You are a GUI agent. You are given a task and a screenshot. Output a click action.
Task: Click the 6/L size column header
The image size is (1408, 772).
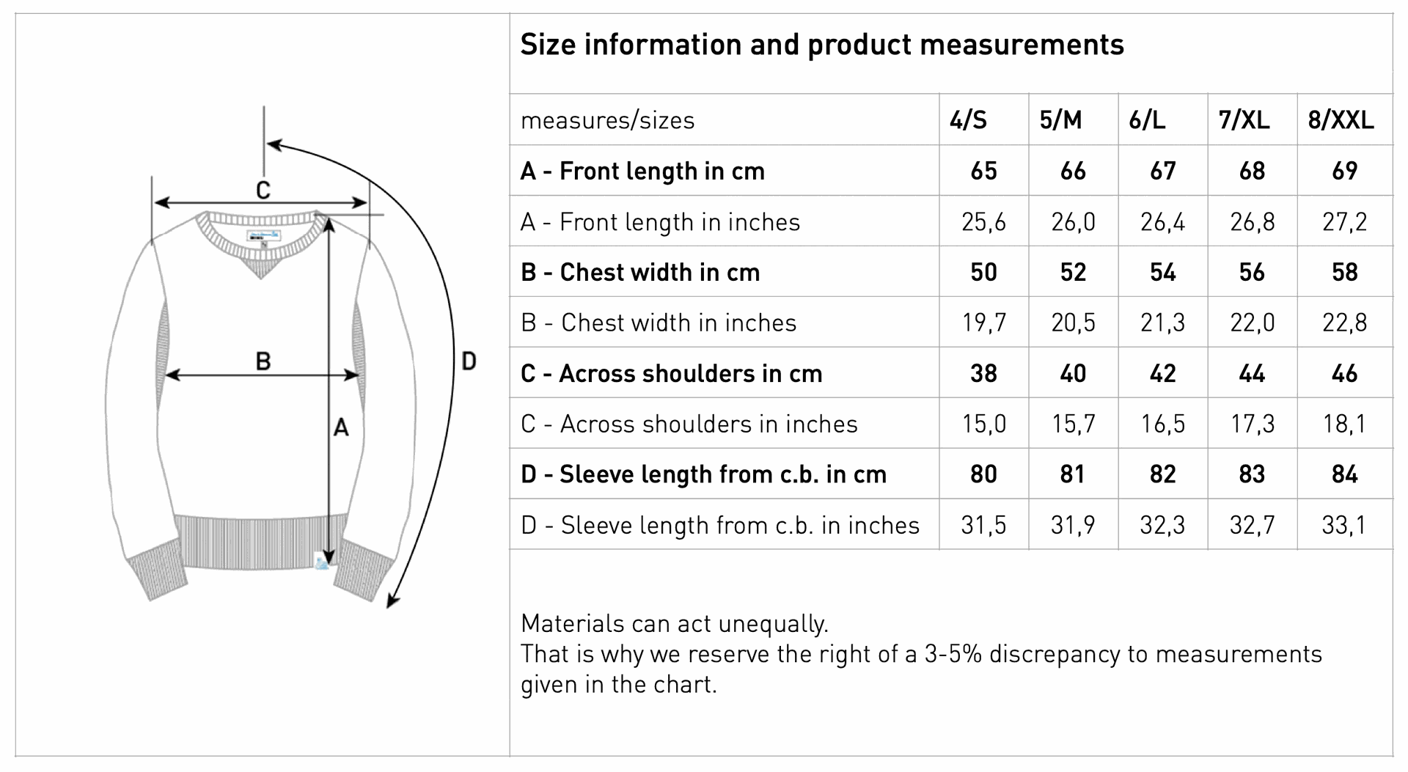coord(1148,120)
